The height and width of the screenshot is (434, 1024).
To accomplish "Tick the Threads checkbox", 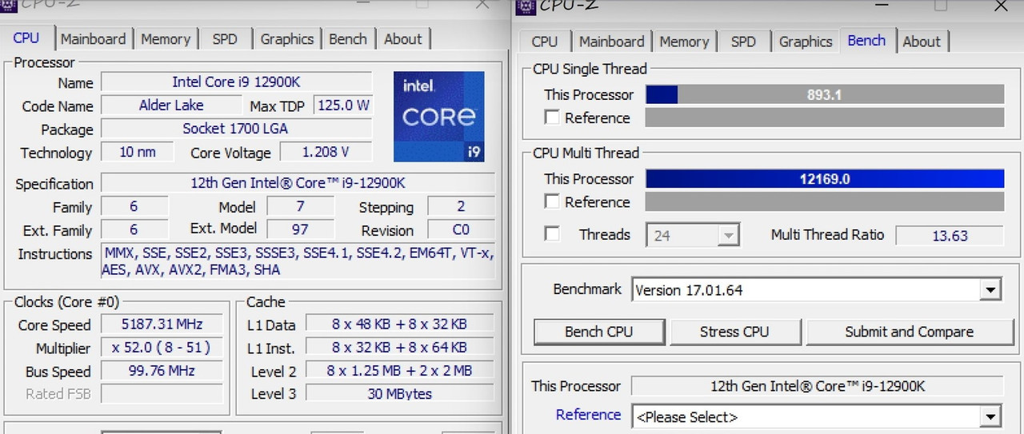I will tap(551, 234).
